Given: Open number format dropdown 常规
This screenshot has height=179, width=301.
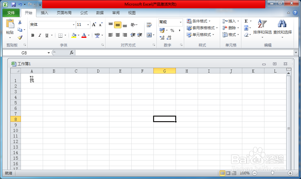Looking at the screenshot, I should 180,22.
